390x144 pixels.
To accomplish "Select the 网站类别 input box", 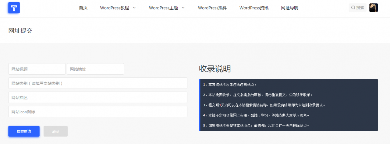I will [97, 83].
